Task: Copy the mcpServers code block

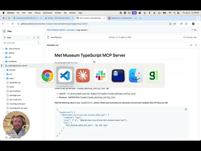Action: 186,109
